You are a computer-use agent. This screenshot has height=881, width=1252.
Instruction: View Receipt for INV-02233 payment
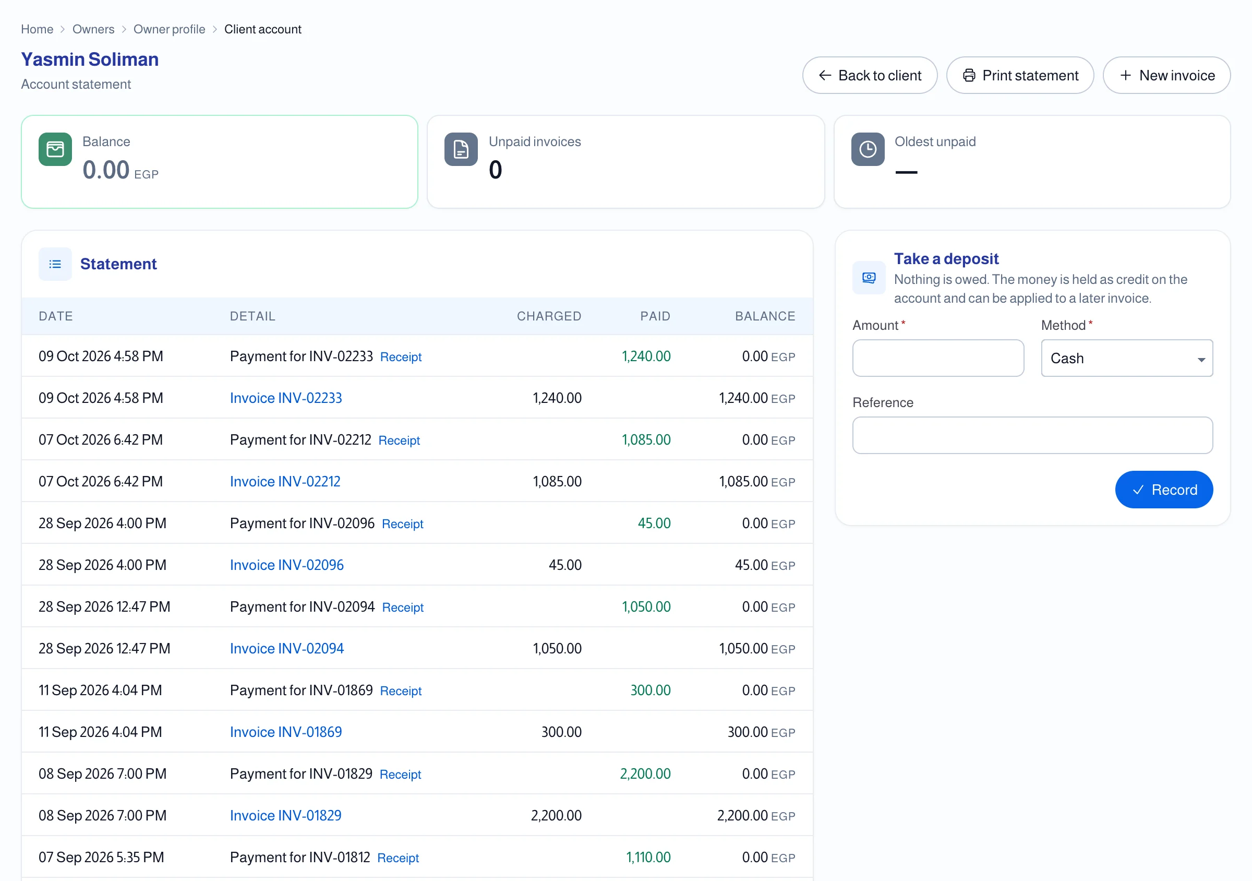click(401, 357)
